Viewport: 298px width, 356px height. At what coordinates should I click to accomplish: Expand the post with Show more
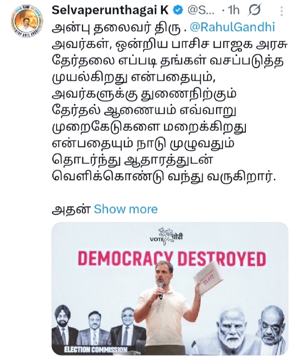126,209
